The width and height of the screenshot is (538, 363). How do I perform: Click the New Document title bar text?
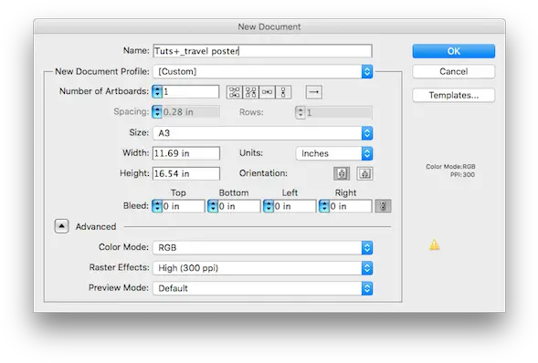click(269, 26)
